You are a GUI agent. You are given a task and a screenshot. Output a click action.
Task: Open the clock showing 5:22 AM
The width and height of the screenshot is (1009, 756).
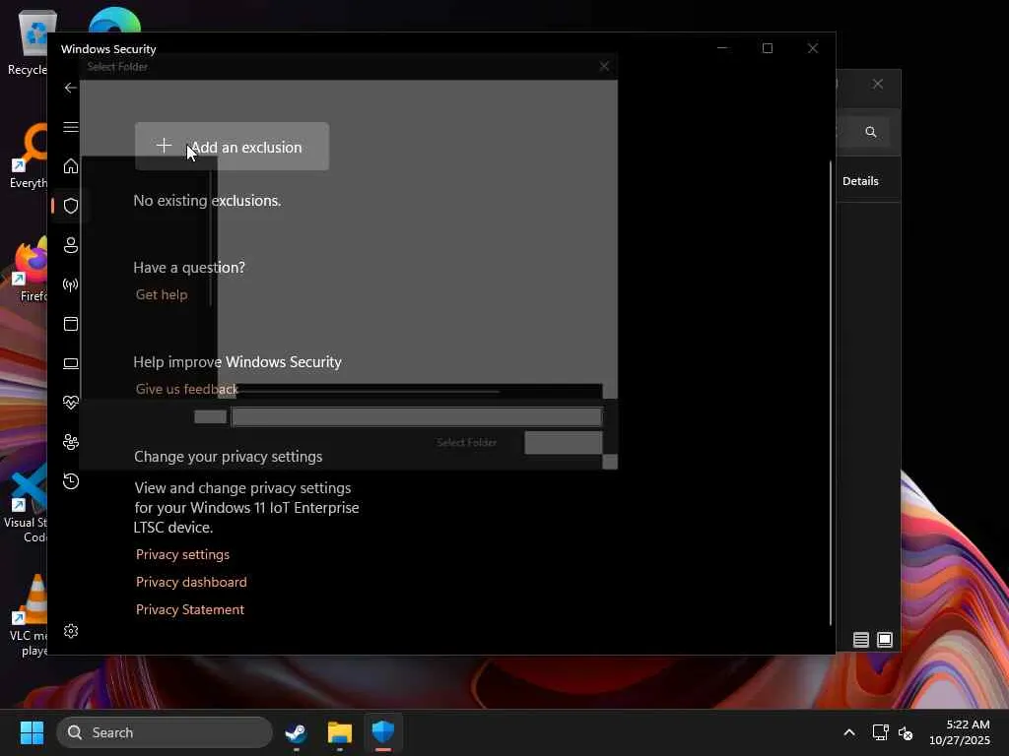coord(960,732)
